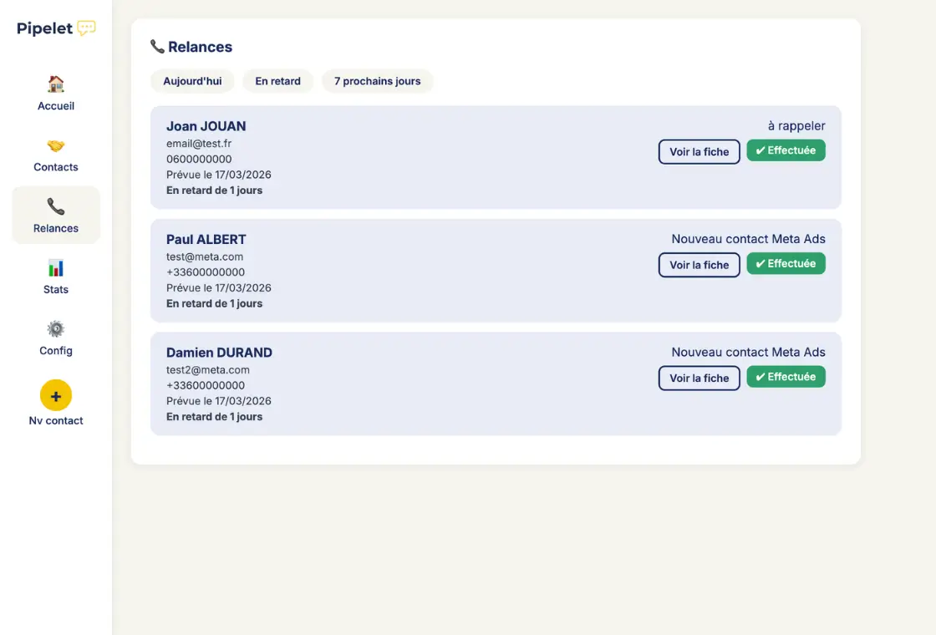Mark Damien DURAND's relance as Effectuée
Image resolution: width=936 pixels, height=635 pixels.
tap(786, 377)
